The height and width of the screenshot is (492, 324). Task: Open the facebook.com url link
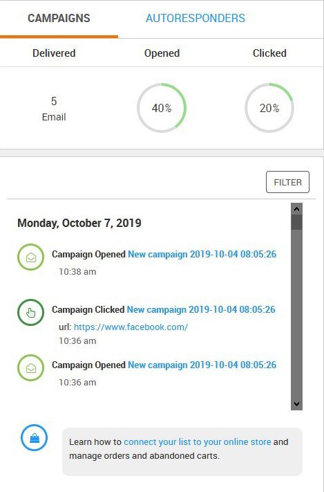pyautogui.click(x=131, y=327)
